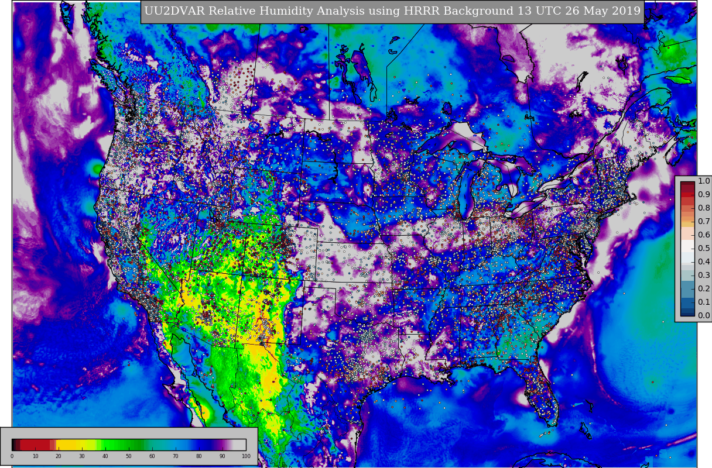
Task: Click the 0.2 label on the vertical colorbar
Action: (x=704, y=288)
